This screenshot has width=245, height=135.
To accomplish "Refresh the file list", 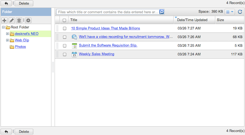I will [x=240, y=12].
